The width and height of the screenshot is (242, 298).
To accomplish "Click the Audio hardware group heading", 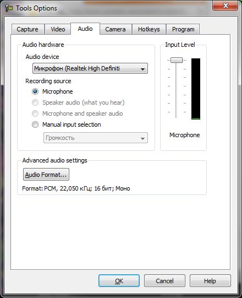I will click(43, 45).
